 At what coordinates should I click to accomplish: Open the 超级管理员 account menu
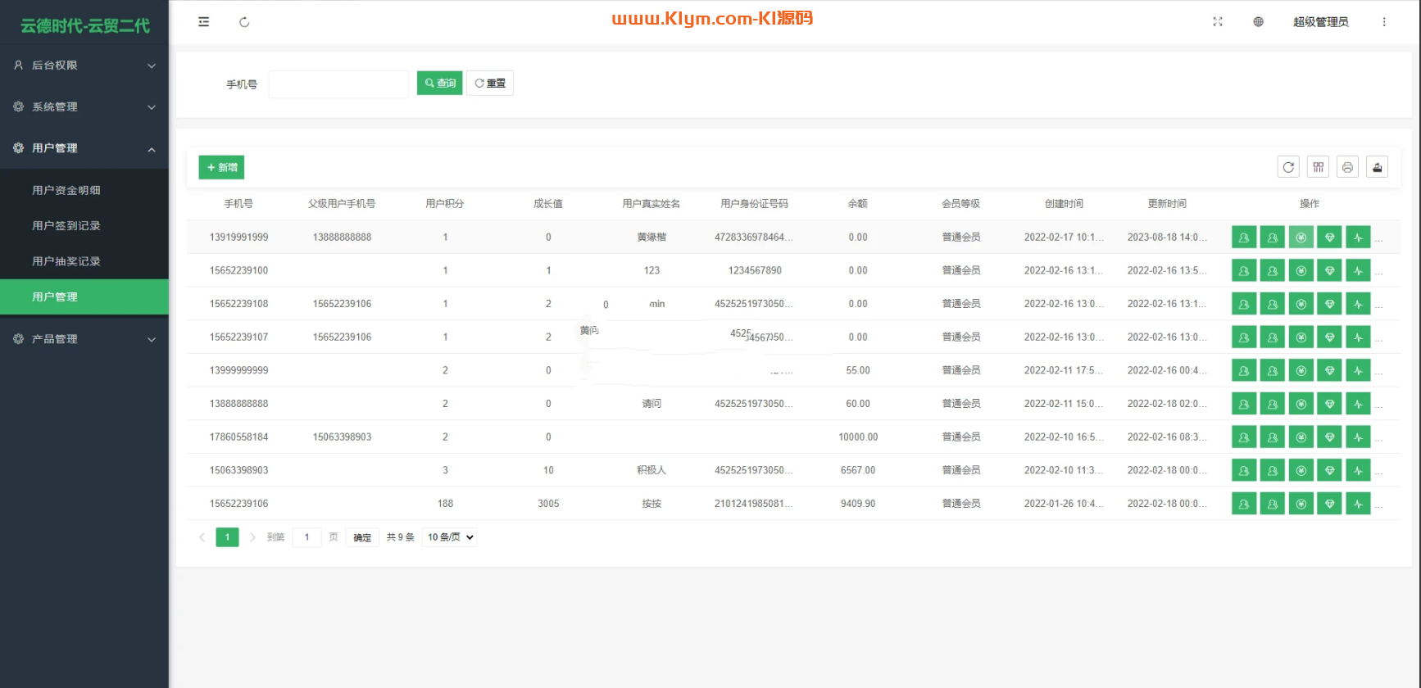(x=1321, y=22)
